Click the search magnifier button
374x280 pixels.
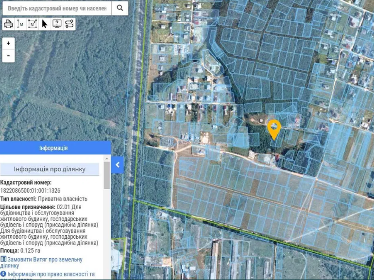[119, 8]
